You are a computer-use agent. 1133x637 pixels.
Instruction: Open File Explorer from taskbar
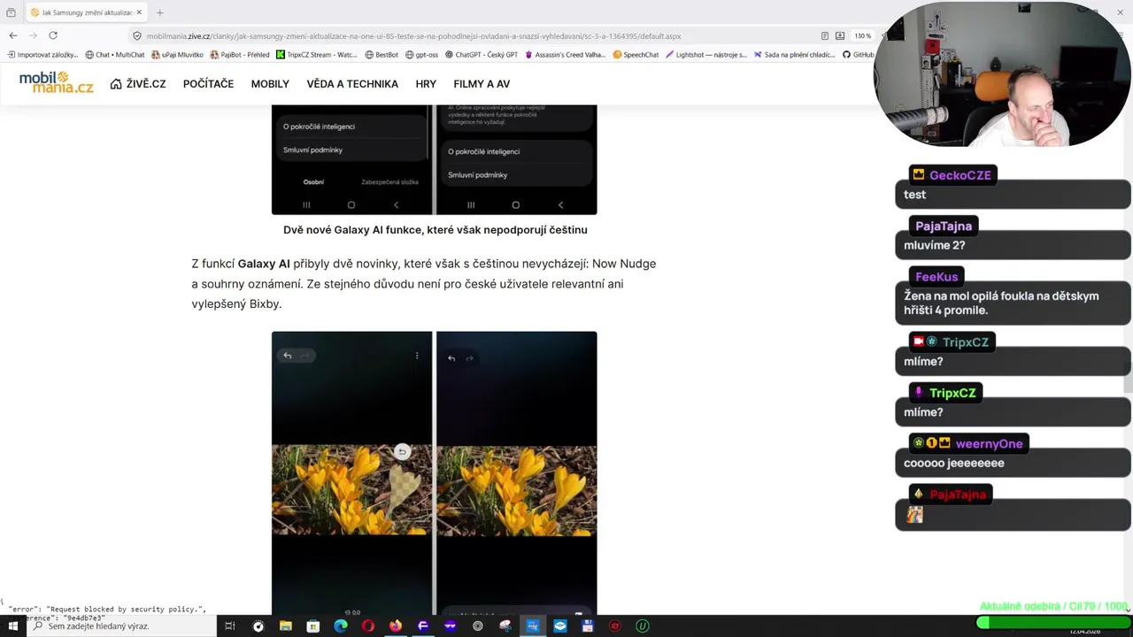(286, 626)
